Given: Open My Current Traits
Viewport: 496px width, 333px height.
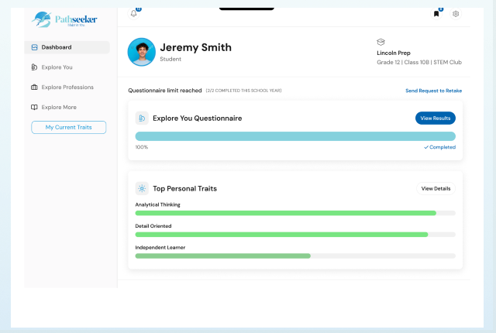Looking at the screenshot, I should 68,127.
